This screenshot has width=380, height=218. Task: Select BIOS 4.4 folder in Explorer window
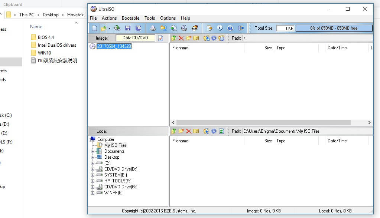[x=46, y=37]
